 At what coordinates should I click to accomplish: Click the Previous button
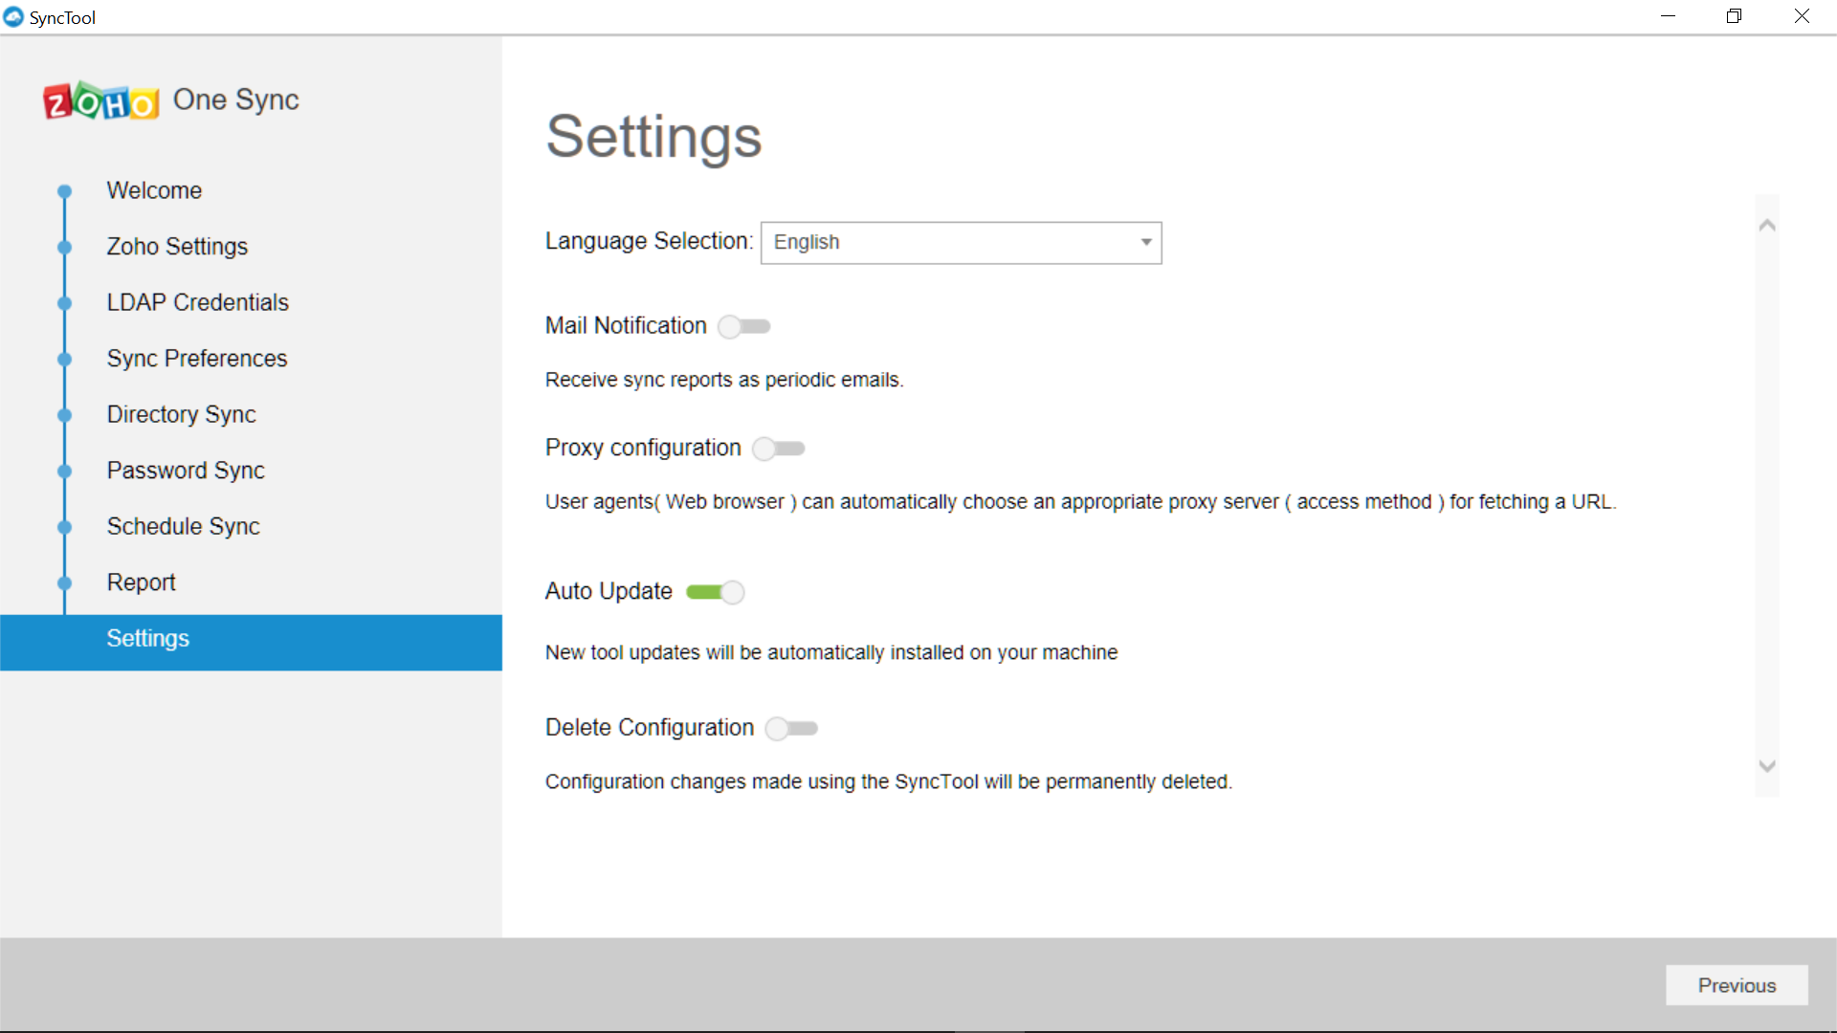point(1736,985)
